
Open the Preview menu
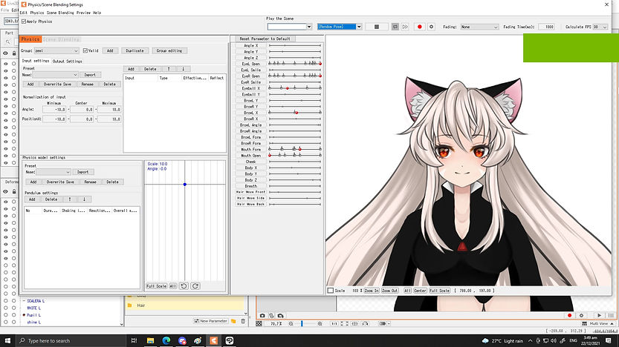click(x=83, y=13)
